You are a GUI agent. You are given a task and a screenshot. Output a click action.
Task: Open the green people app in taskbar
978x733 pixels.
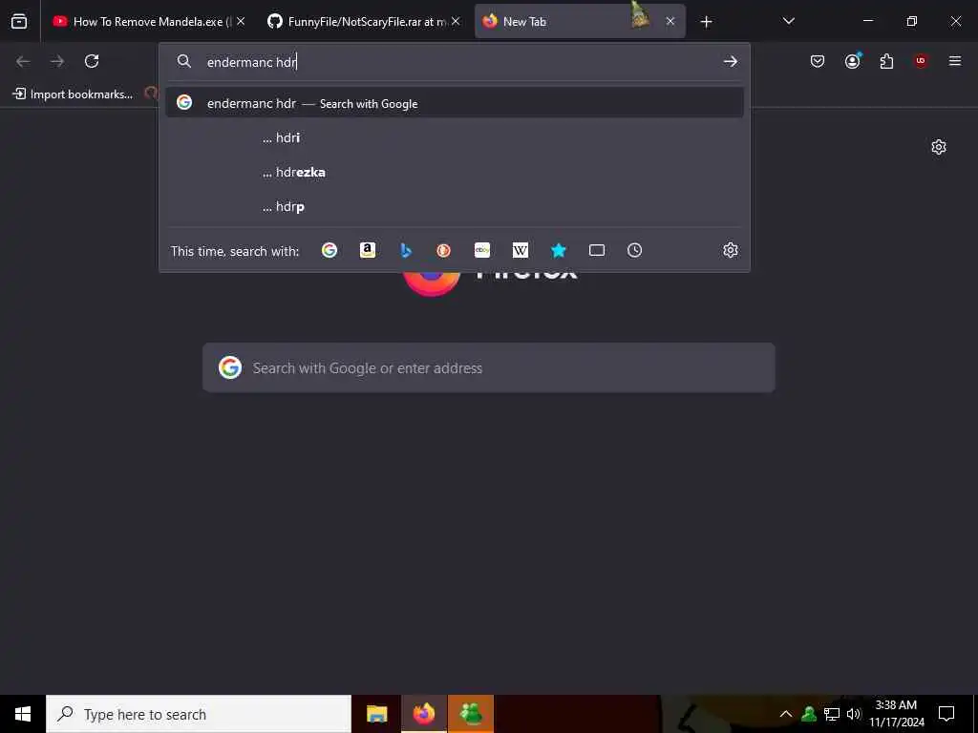point(471,714)
